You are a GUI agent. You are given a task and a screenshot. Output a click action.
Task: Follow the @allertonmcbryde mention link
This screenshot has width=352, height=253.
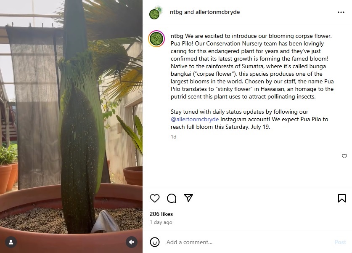tap(195, 119)
